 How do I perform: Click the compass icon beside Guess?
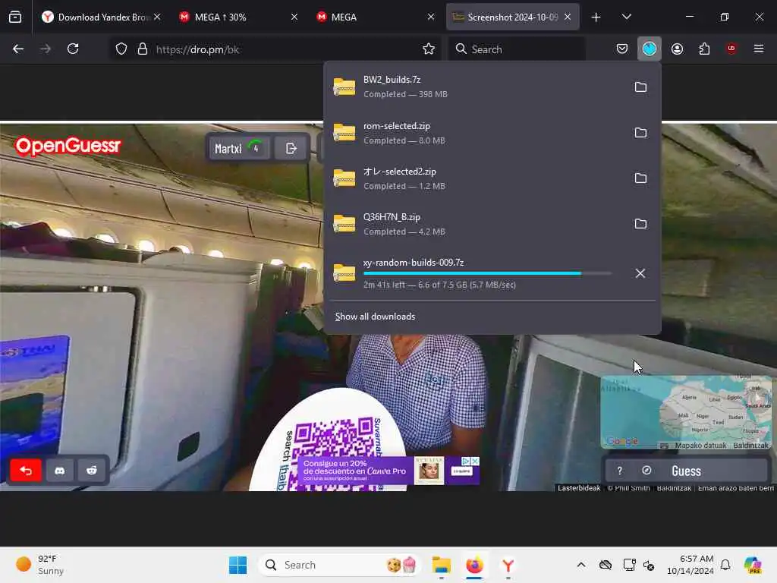646,471
